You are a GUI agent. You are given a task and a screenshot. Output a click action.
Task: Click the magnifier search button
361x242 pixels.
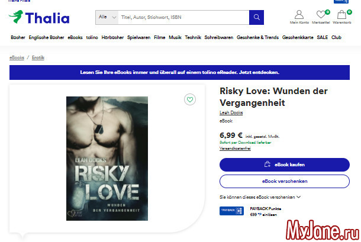256,17
